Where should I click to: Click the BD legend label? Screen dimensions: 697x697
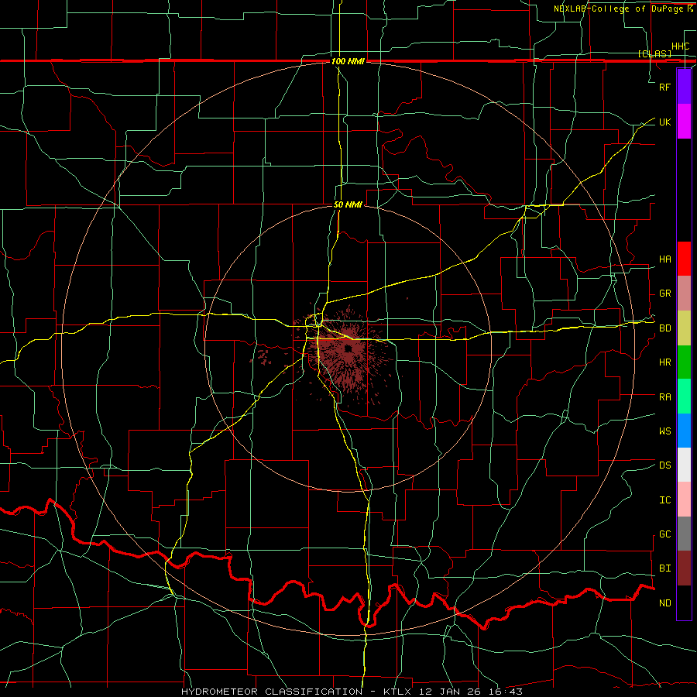tap(664, 328)
